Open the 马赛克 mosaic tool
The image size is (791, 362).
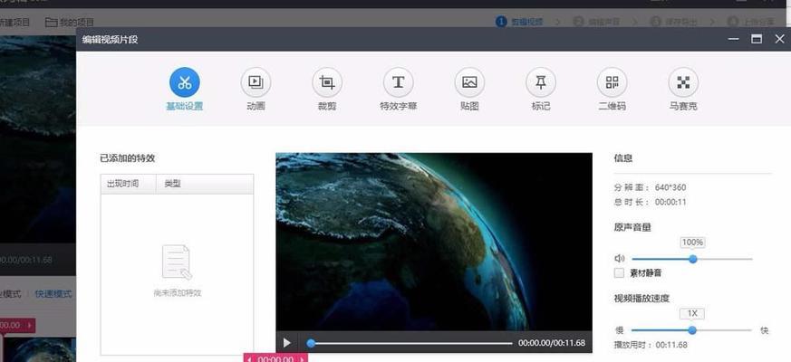click(683, 82)
